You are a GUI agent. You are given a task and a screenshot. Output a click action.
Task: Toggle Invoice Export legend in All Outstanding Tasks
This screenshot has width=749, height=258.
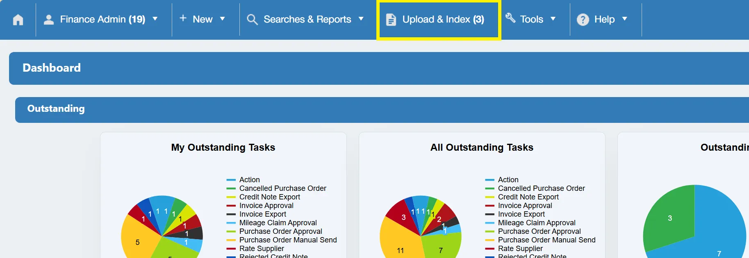click(515, 214)
